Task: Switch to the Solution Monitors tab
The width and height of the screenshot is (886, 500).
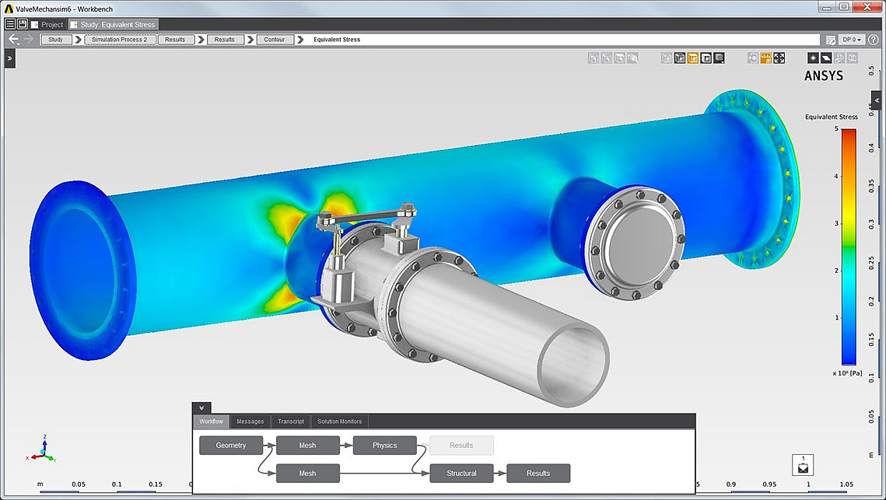Action: [340, 421]
